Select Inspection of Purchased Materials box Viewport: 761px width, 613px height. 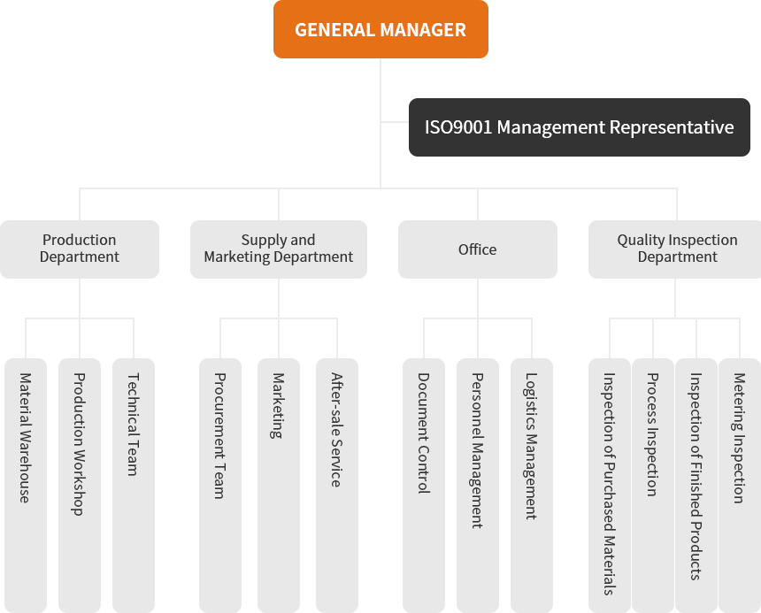pyautogui.click(x=610, y=486)
